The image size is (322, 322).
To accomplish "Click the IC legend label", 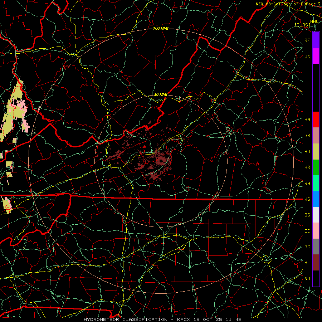I will point(307,231).
